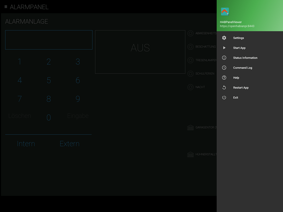Open the Help question mark icon

(224, 78)
